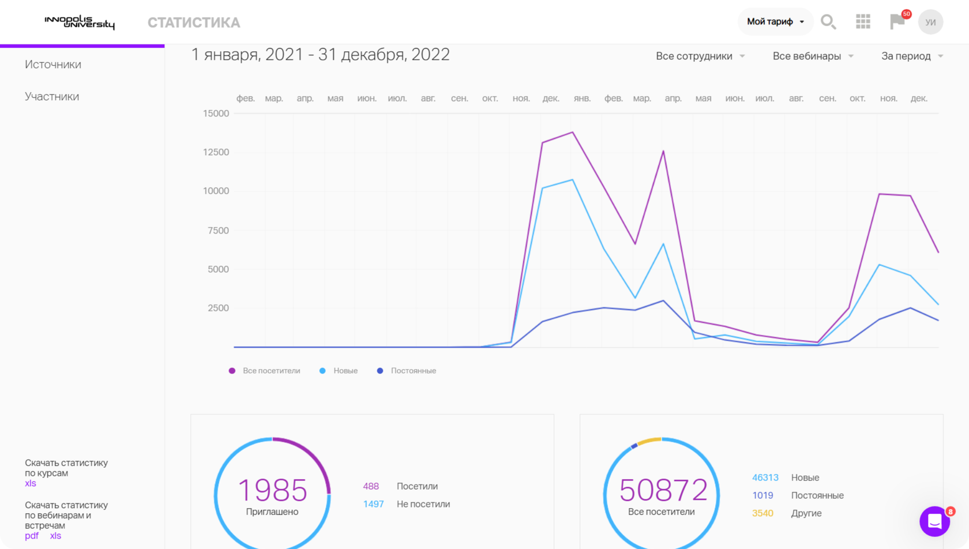
Task: Click the purple Все посетители legend dot
Action: coord(232,371)
